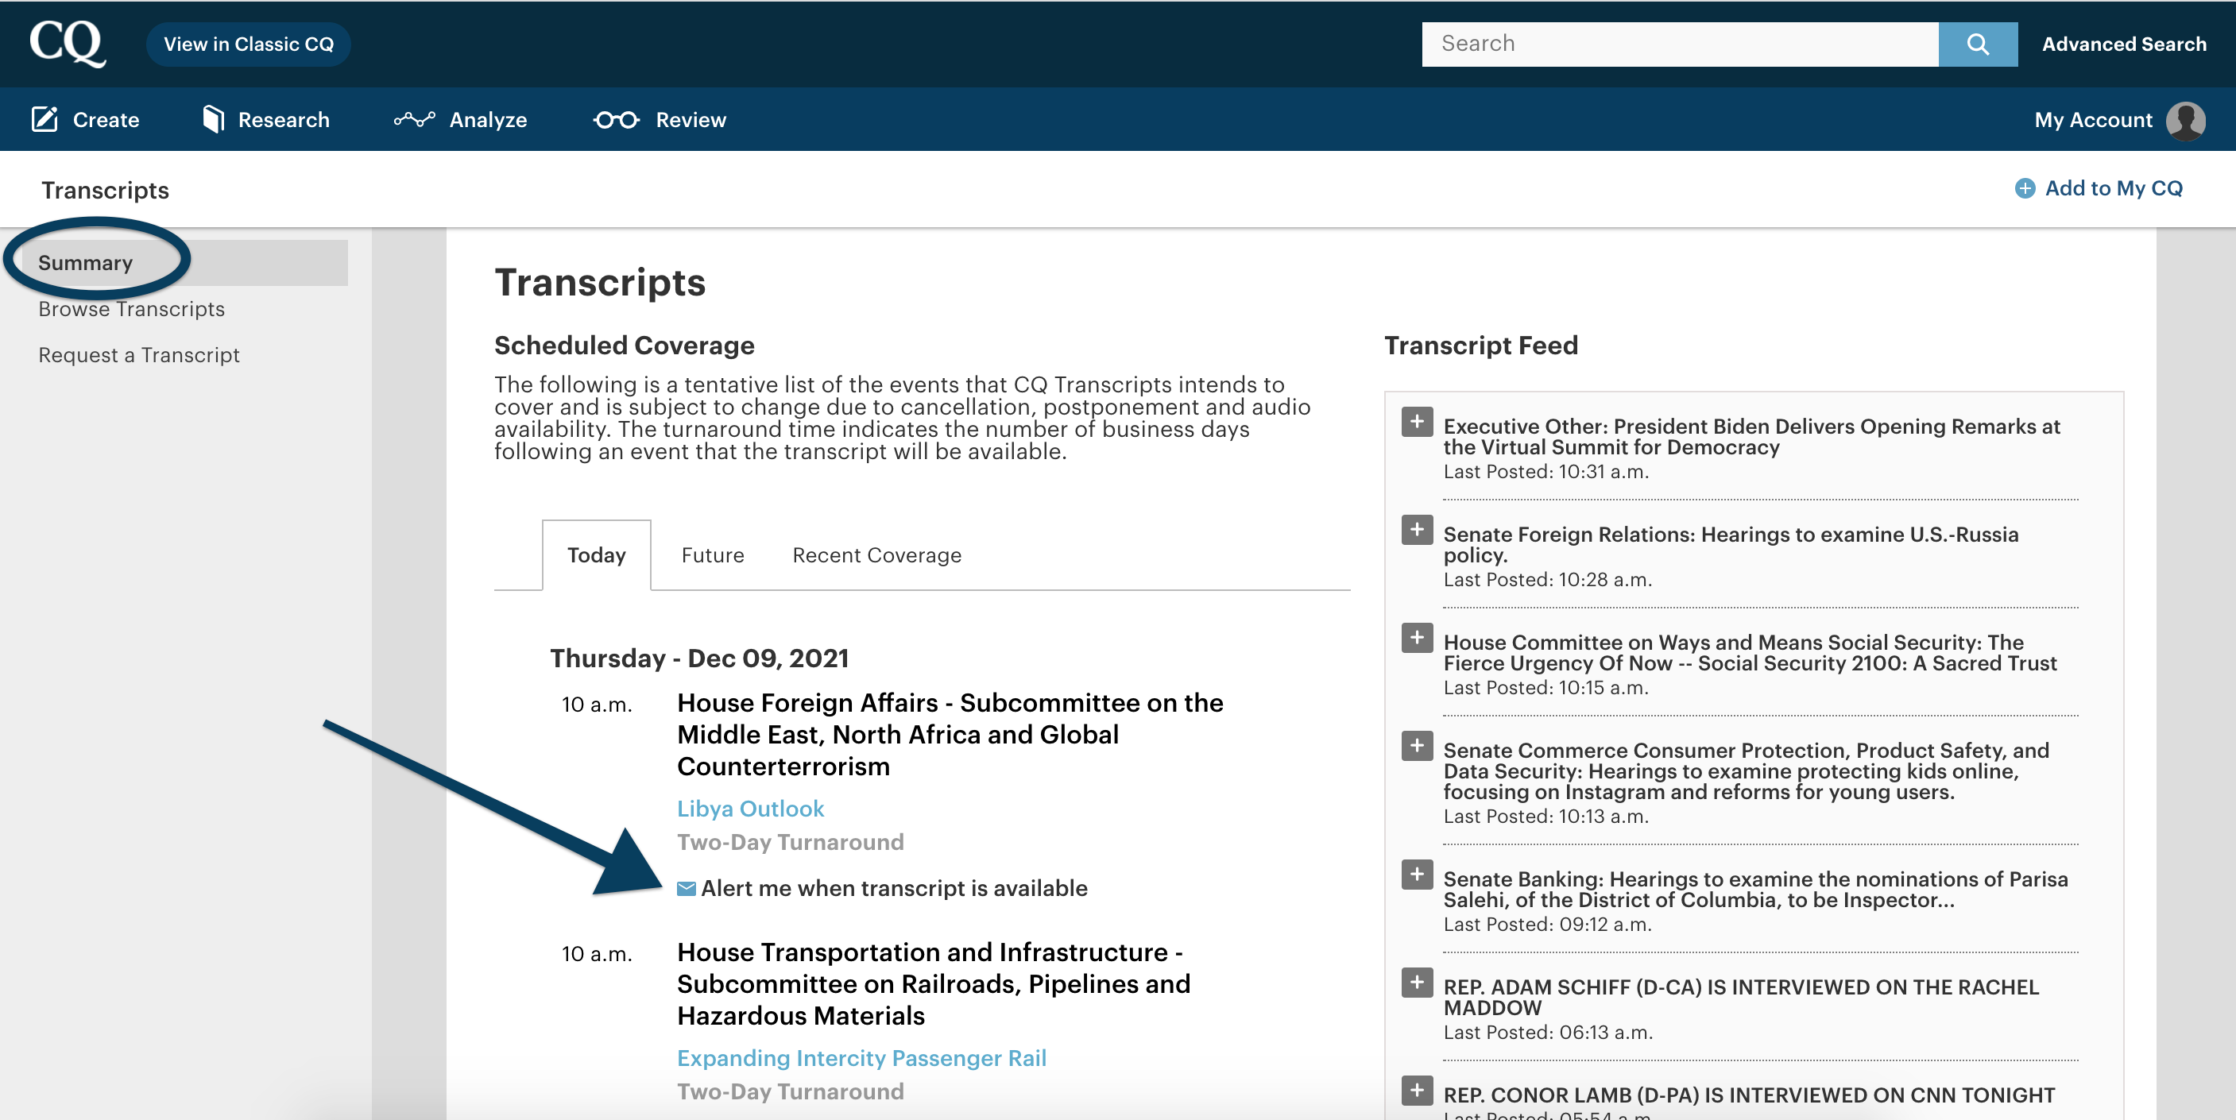2236x1120 pixels.
Task: Click the Create pencil icon
Action: coord(44,119)
